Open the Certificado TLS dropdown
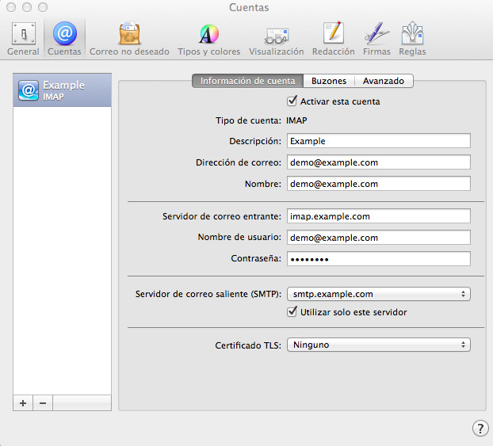This screenshot has height=446, width=493. tap(378, 345)
